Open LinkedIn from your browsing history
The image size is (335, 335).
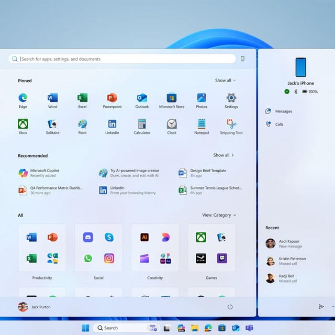coord(127,190)
